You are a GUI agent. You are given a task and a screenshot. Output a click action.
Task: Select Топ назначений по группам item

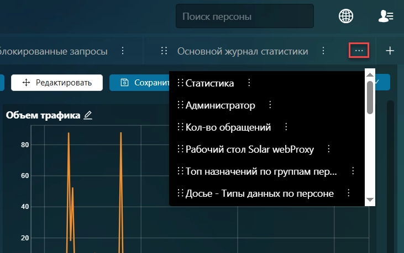pyautogui.click(x=261, y=171)
